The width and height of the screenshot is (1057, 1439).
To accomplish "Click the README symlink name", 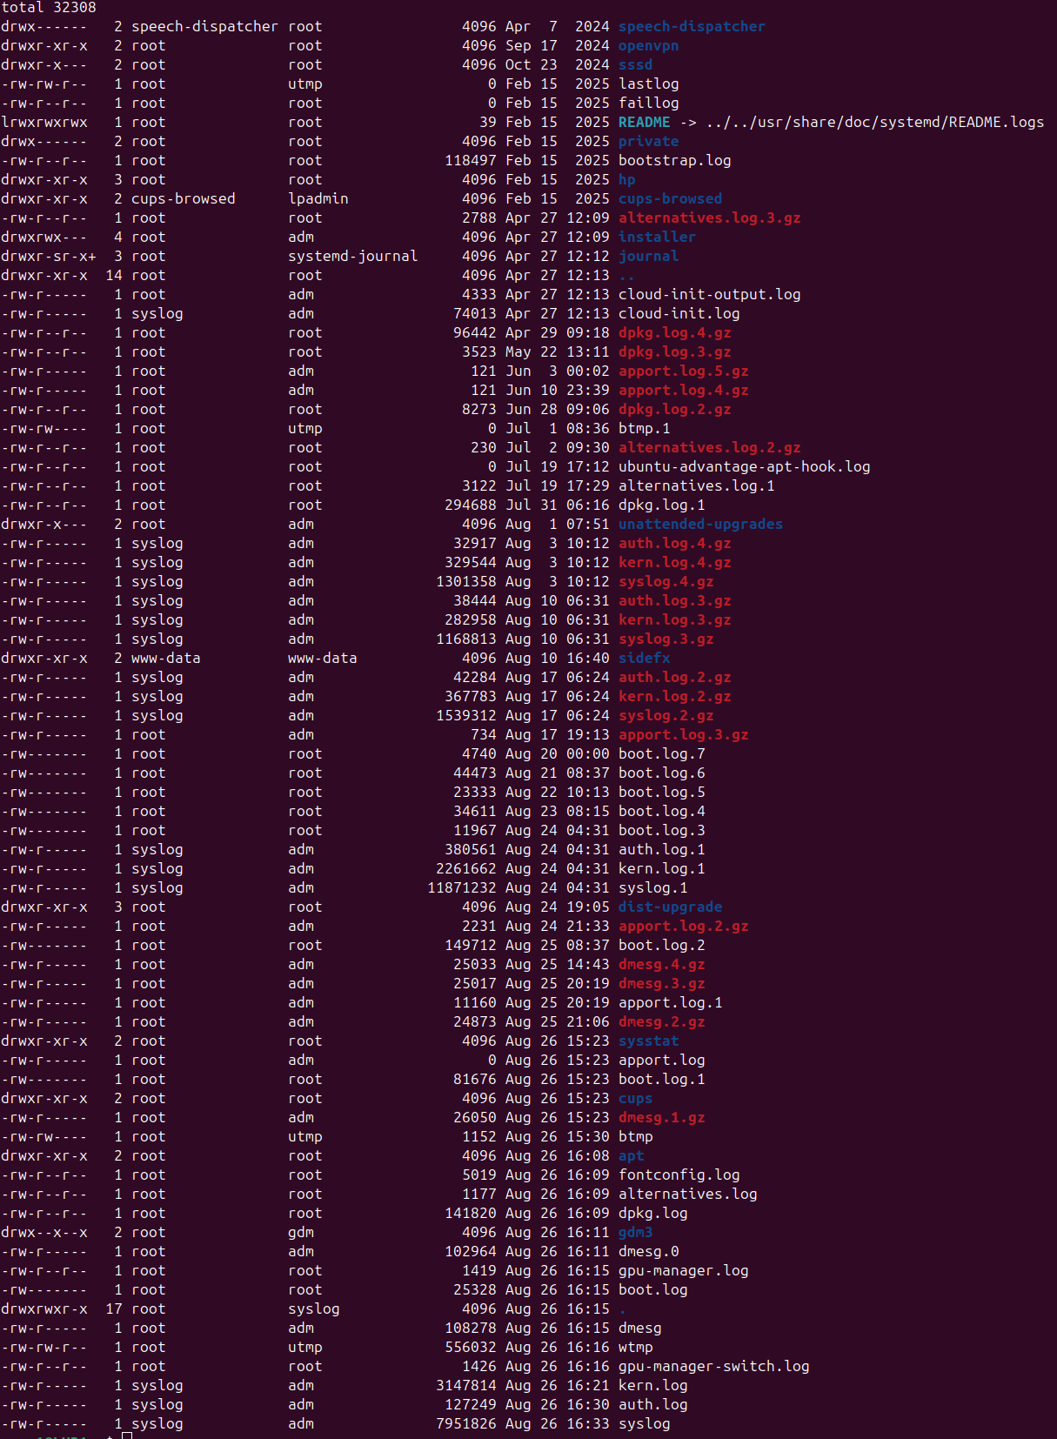I will [x=644, y=123].
